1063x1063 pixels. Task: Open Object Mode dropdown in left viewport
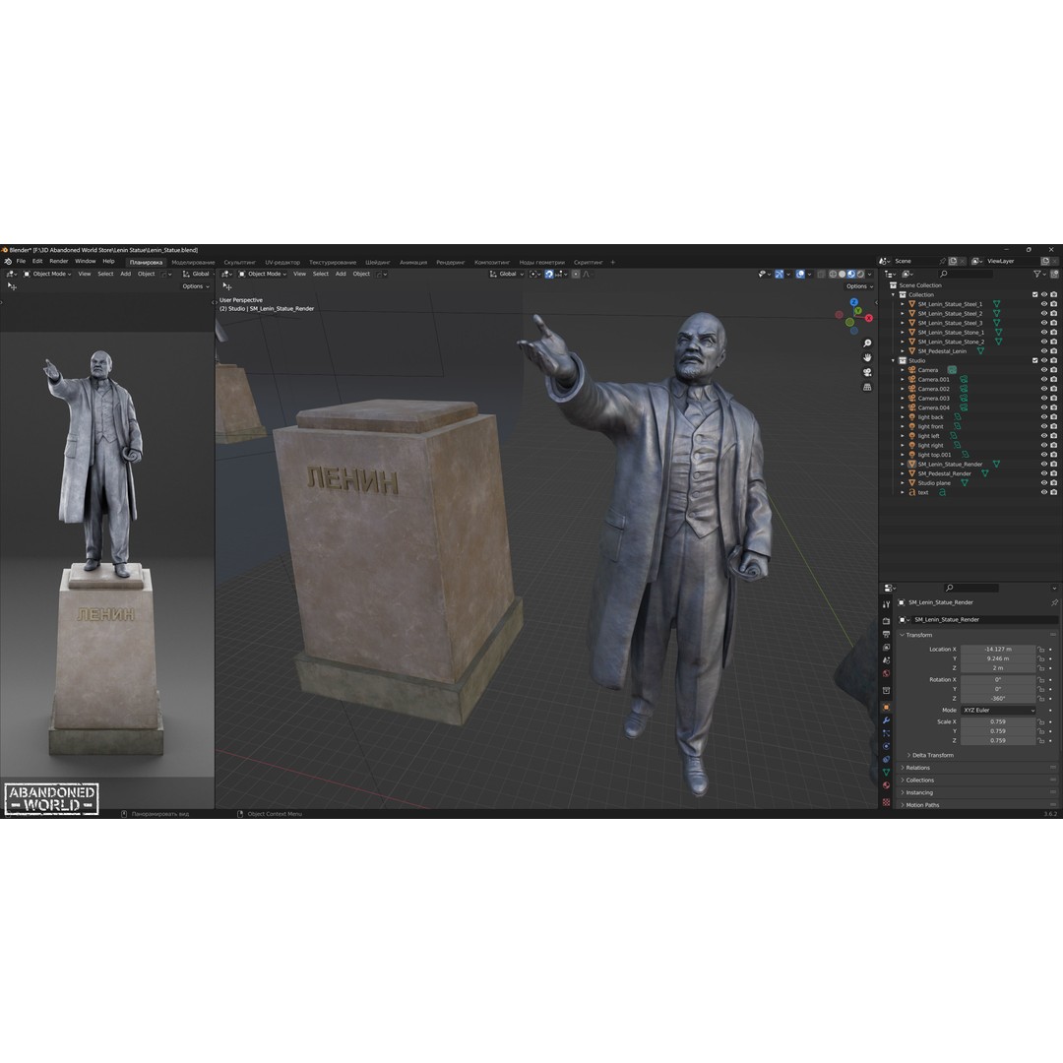[47, 274]
